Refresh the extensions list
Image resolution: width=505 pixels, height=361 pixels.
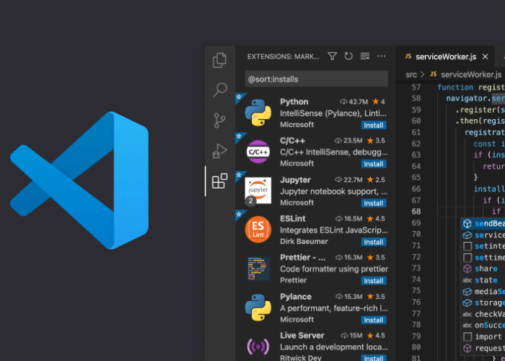(x=349, y=56)
